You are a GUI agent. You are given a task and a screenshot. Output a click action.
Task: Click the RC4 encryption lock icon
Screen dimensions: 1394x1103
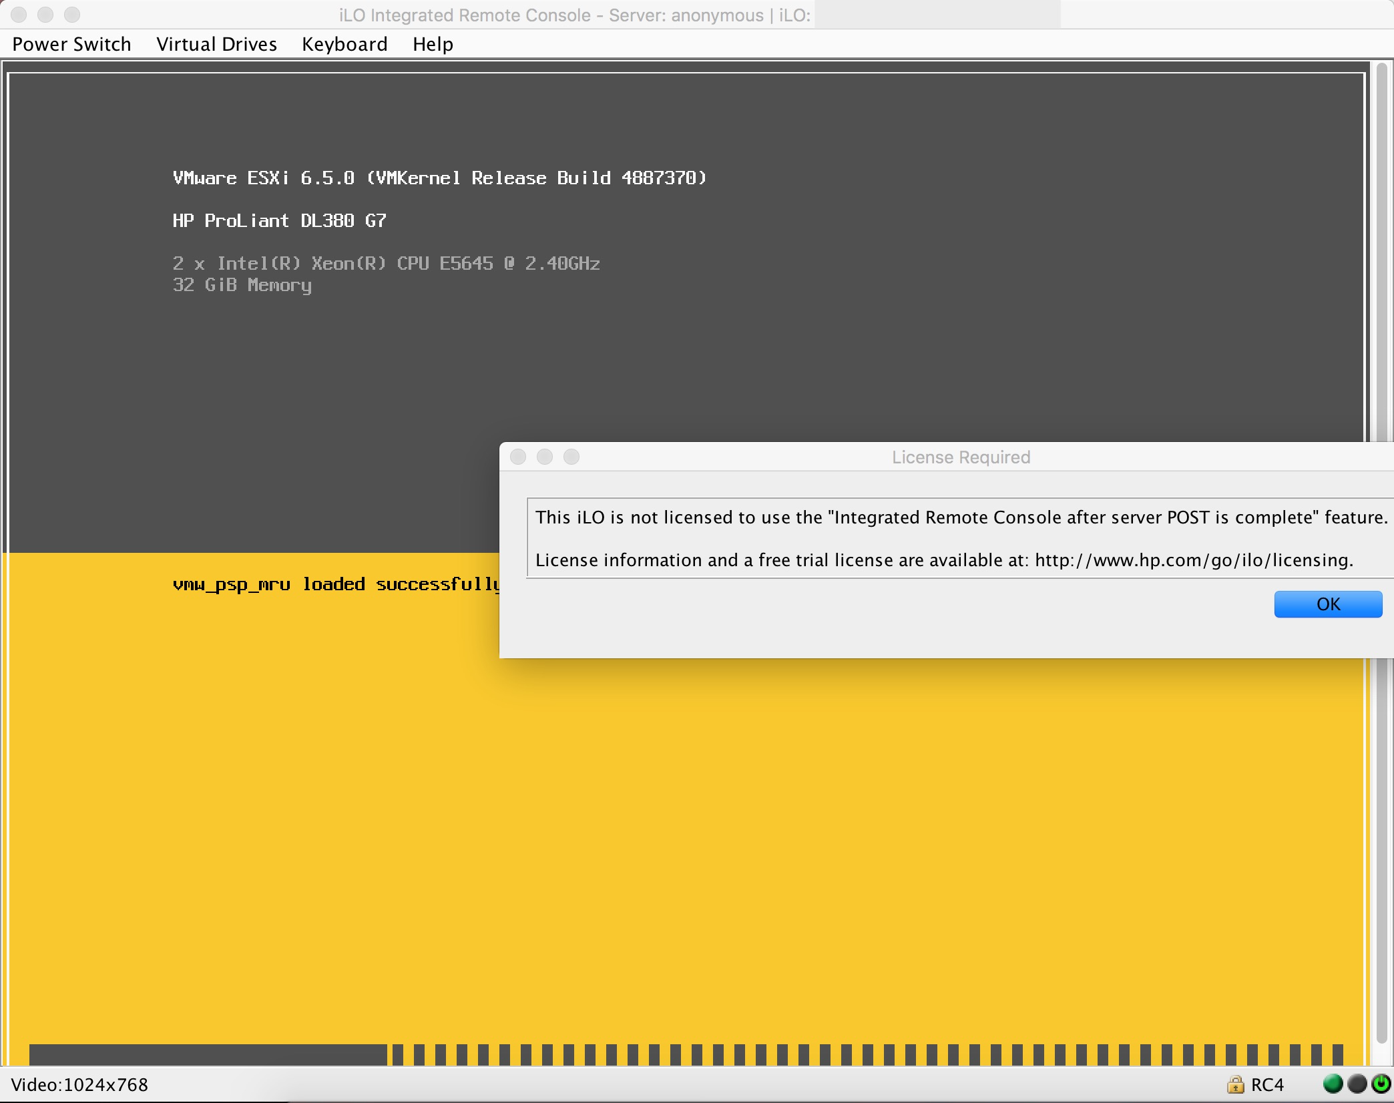[x=1236, y=1084]
